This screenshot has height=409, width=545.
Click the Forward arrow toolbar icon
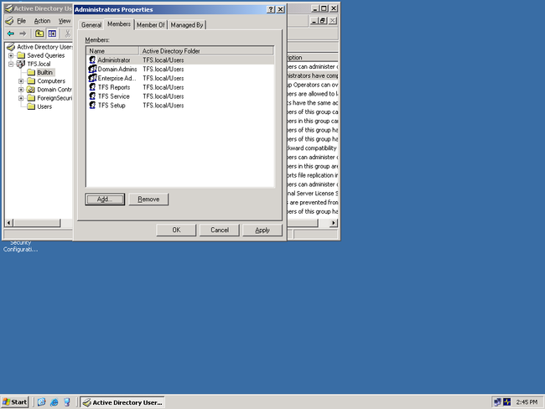[x=23, y=34]
